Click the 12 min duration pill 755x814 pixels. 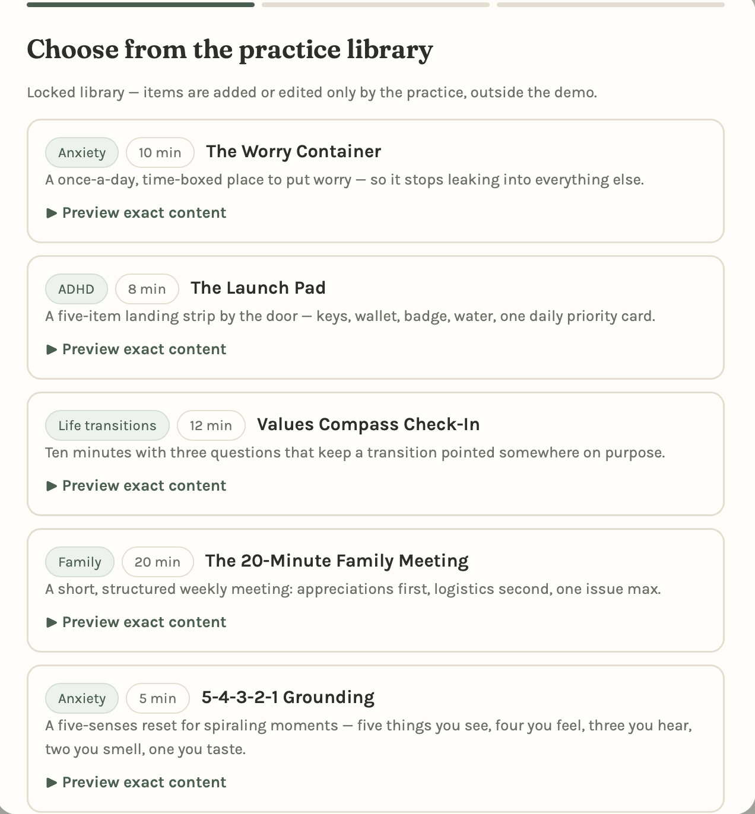pyautogui.click(x=211, y=425)
